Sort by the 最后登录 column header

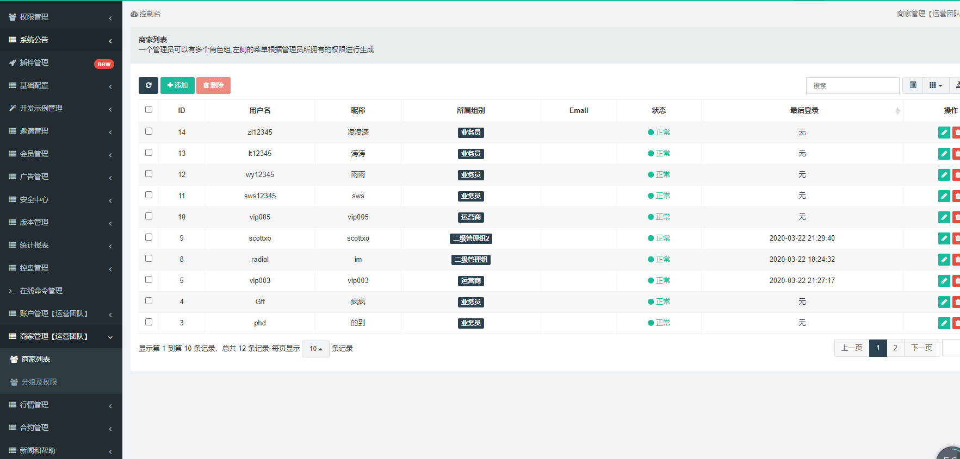pos(804,111)
